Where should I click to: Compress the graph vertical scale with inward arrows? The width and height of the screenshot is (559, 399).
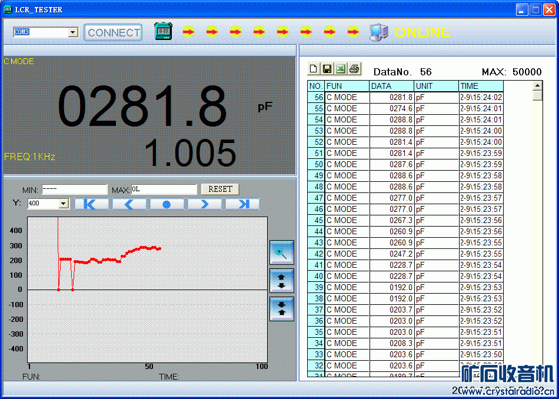[x=281, y=308]
